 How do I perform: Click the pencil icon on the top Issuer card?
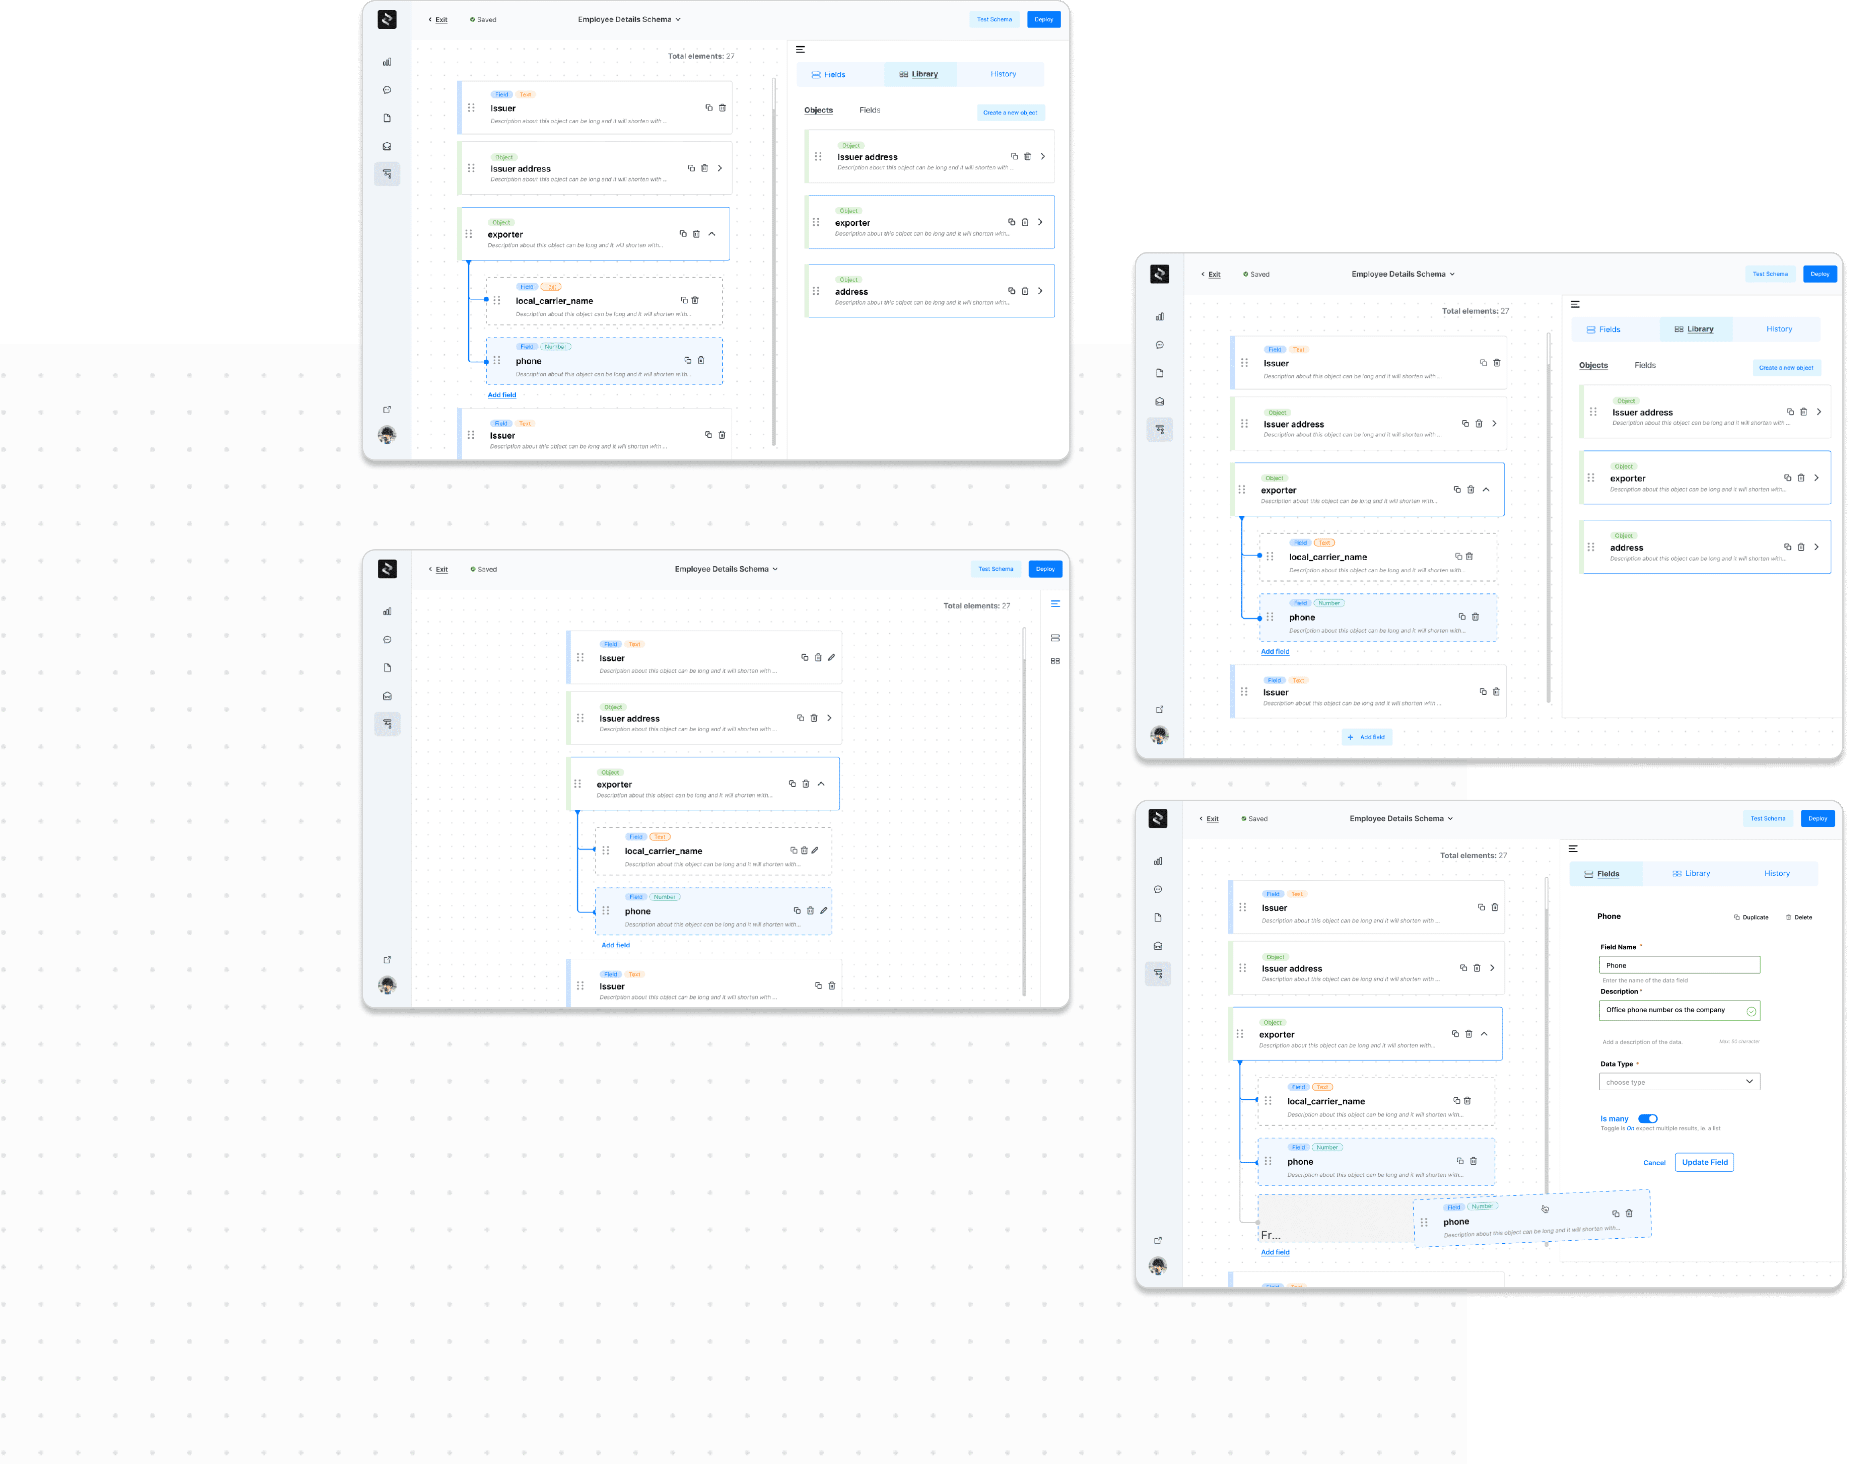pos(831,657)
